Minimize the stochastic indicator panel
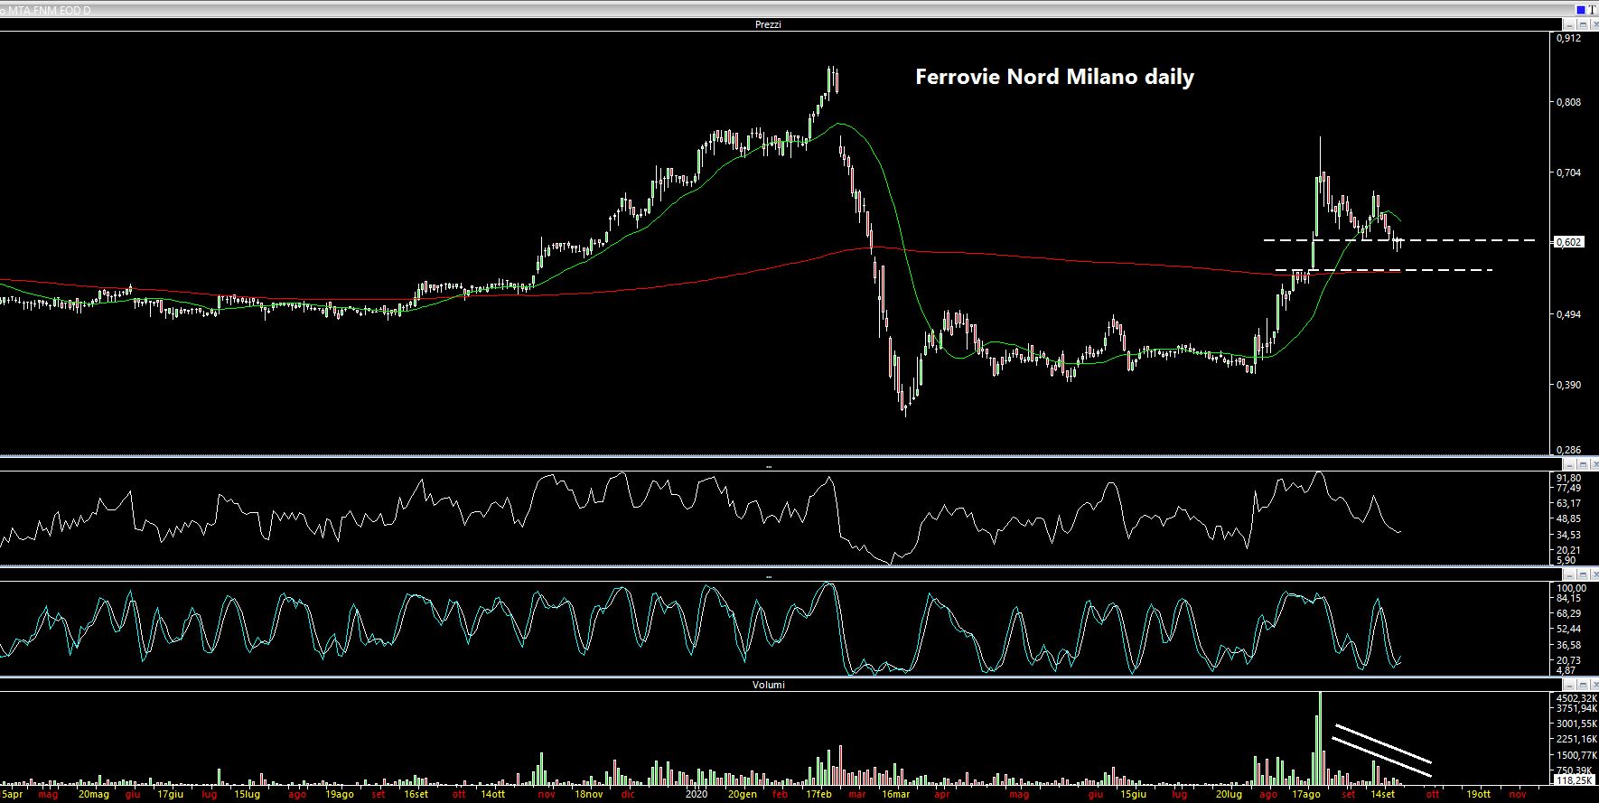The height and width of the screenshot is (803, 1599). [1569, 574]
